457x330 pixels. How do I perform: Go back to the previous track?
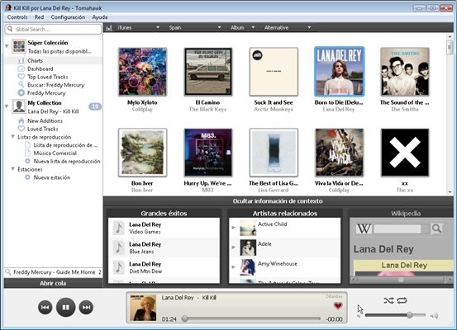tap(45, 307)
